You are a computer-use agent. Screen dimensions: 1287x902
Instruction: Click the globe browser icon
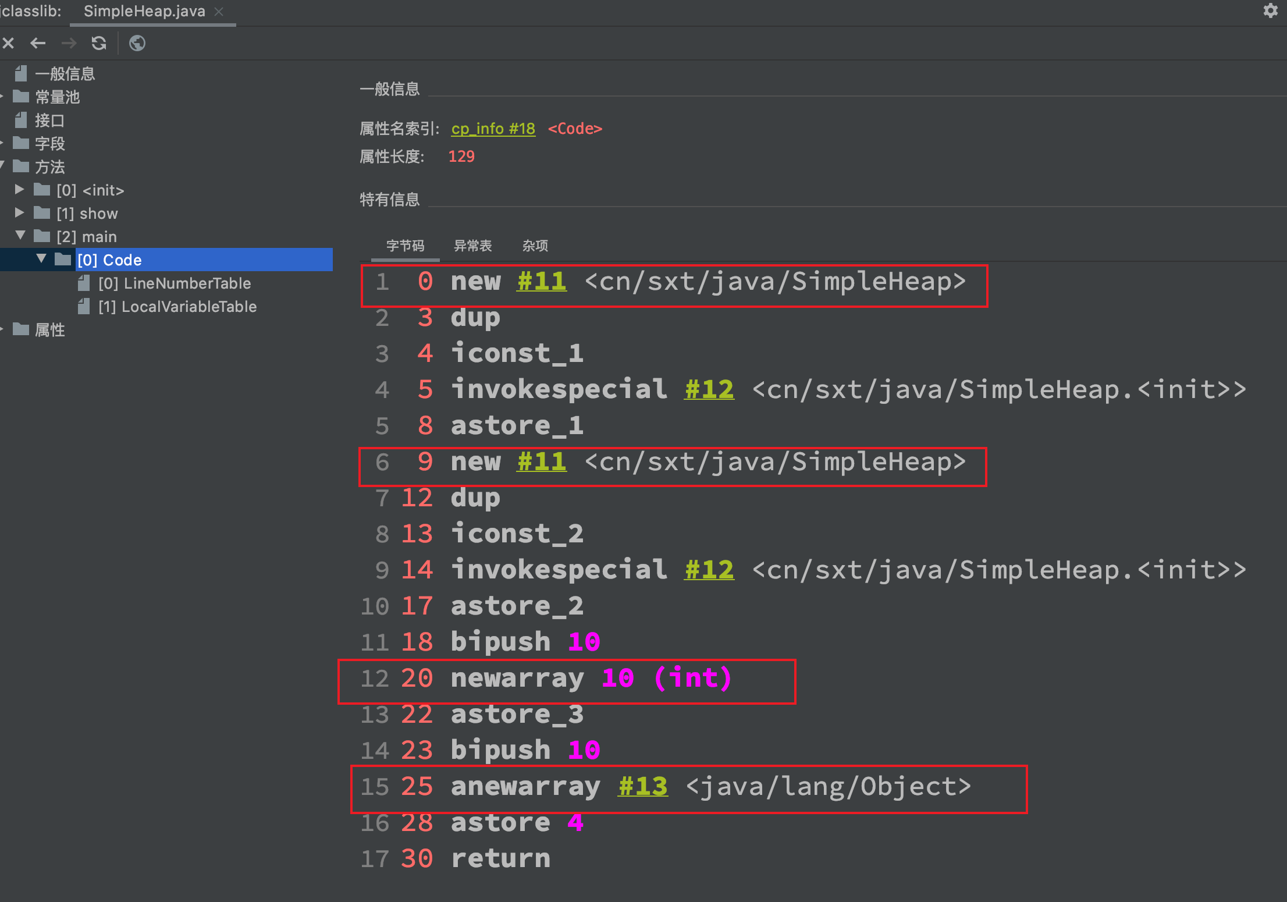point(137,43)
